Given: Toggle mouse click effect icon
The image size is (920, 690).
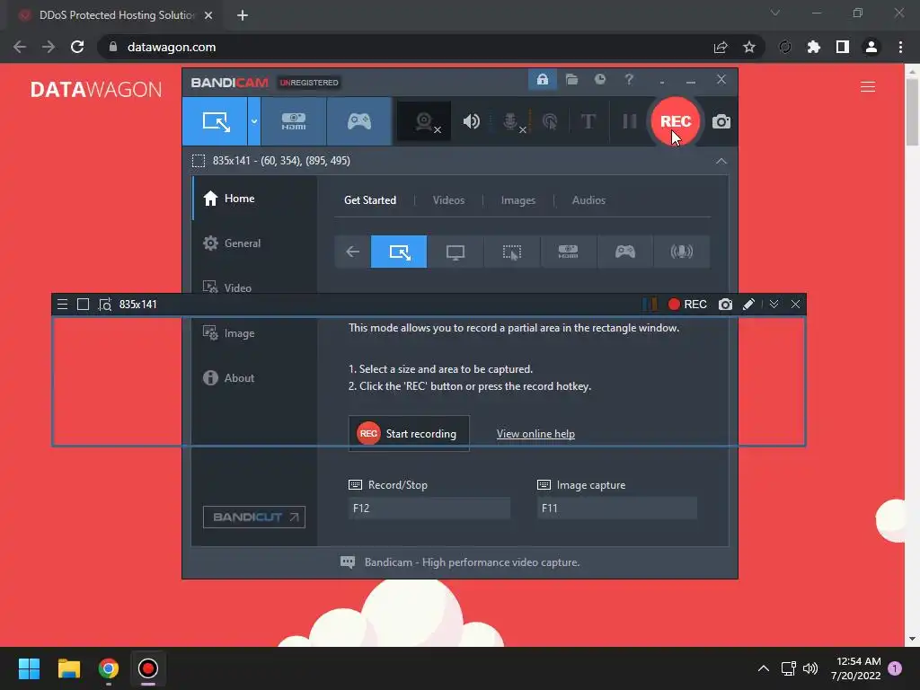Looking at the screenshot, I should (550, 121).
